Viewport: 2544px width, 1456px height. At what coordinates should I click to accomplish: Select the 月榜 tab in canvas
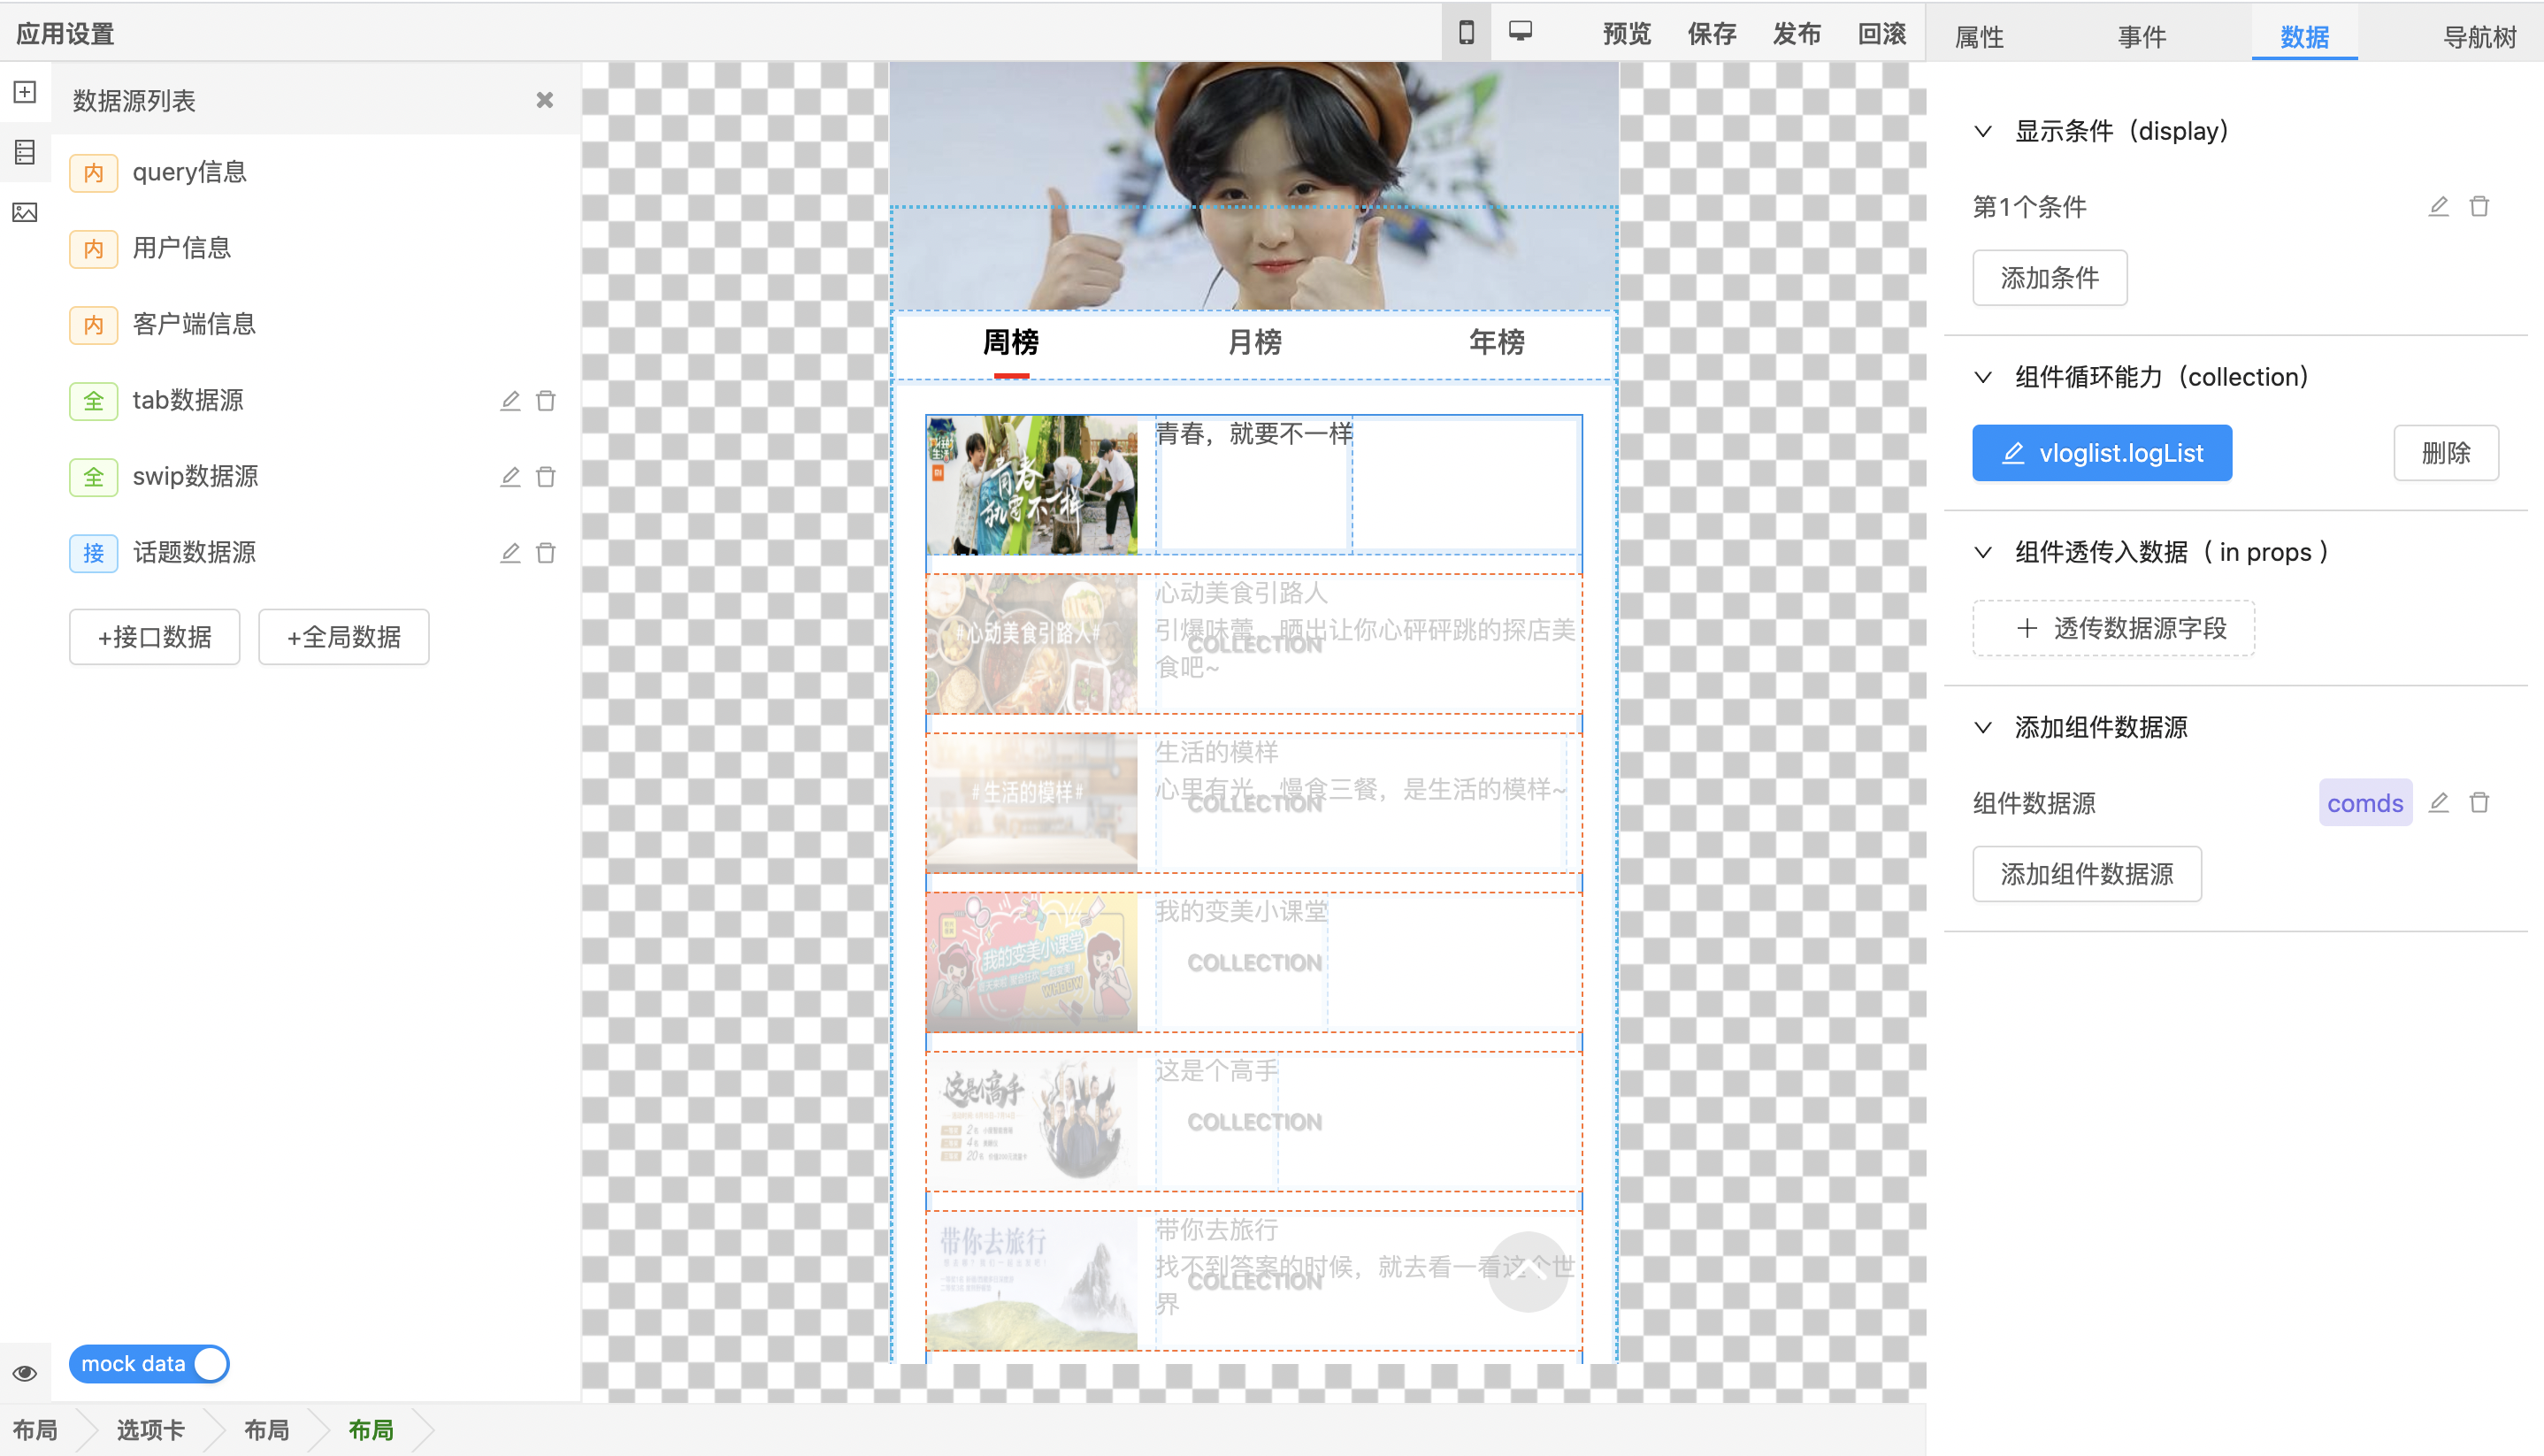pyautogui.click(x=1254, y=343)
